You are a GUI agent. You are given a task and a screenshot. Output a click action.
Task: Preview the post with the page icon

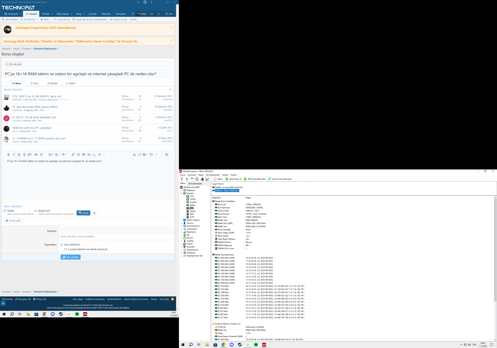(x=167, y=155)
